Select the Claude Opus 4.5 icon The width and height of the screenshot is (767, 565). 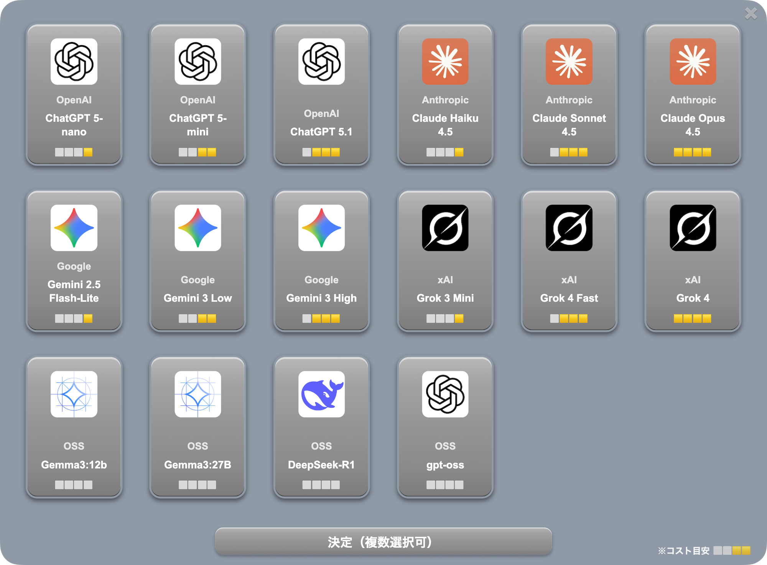point(693,61)
